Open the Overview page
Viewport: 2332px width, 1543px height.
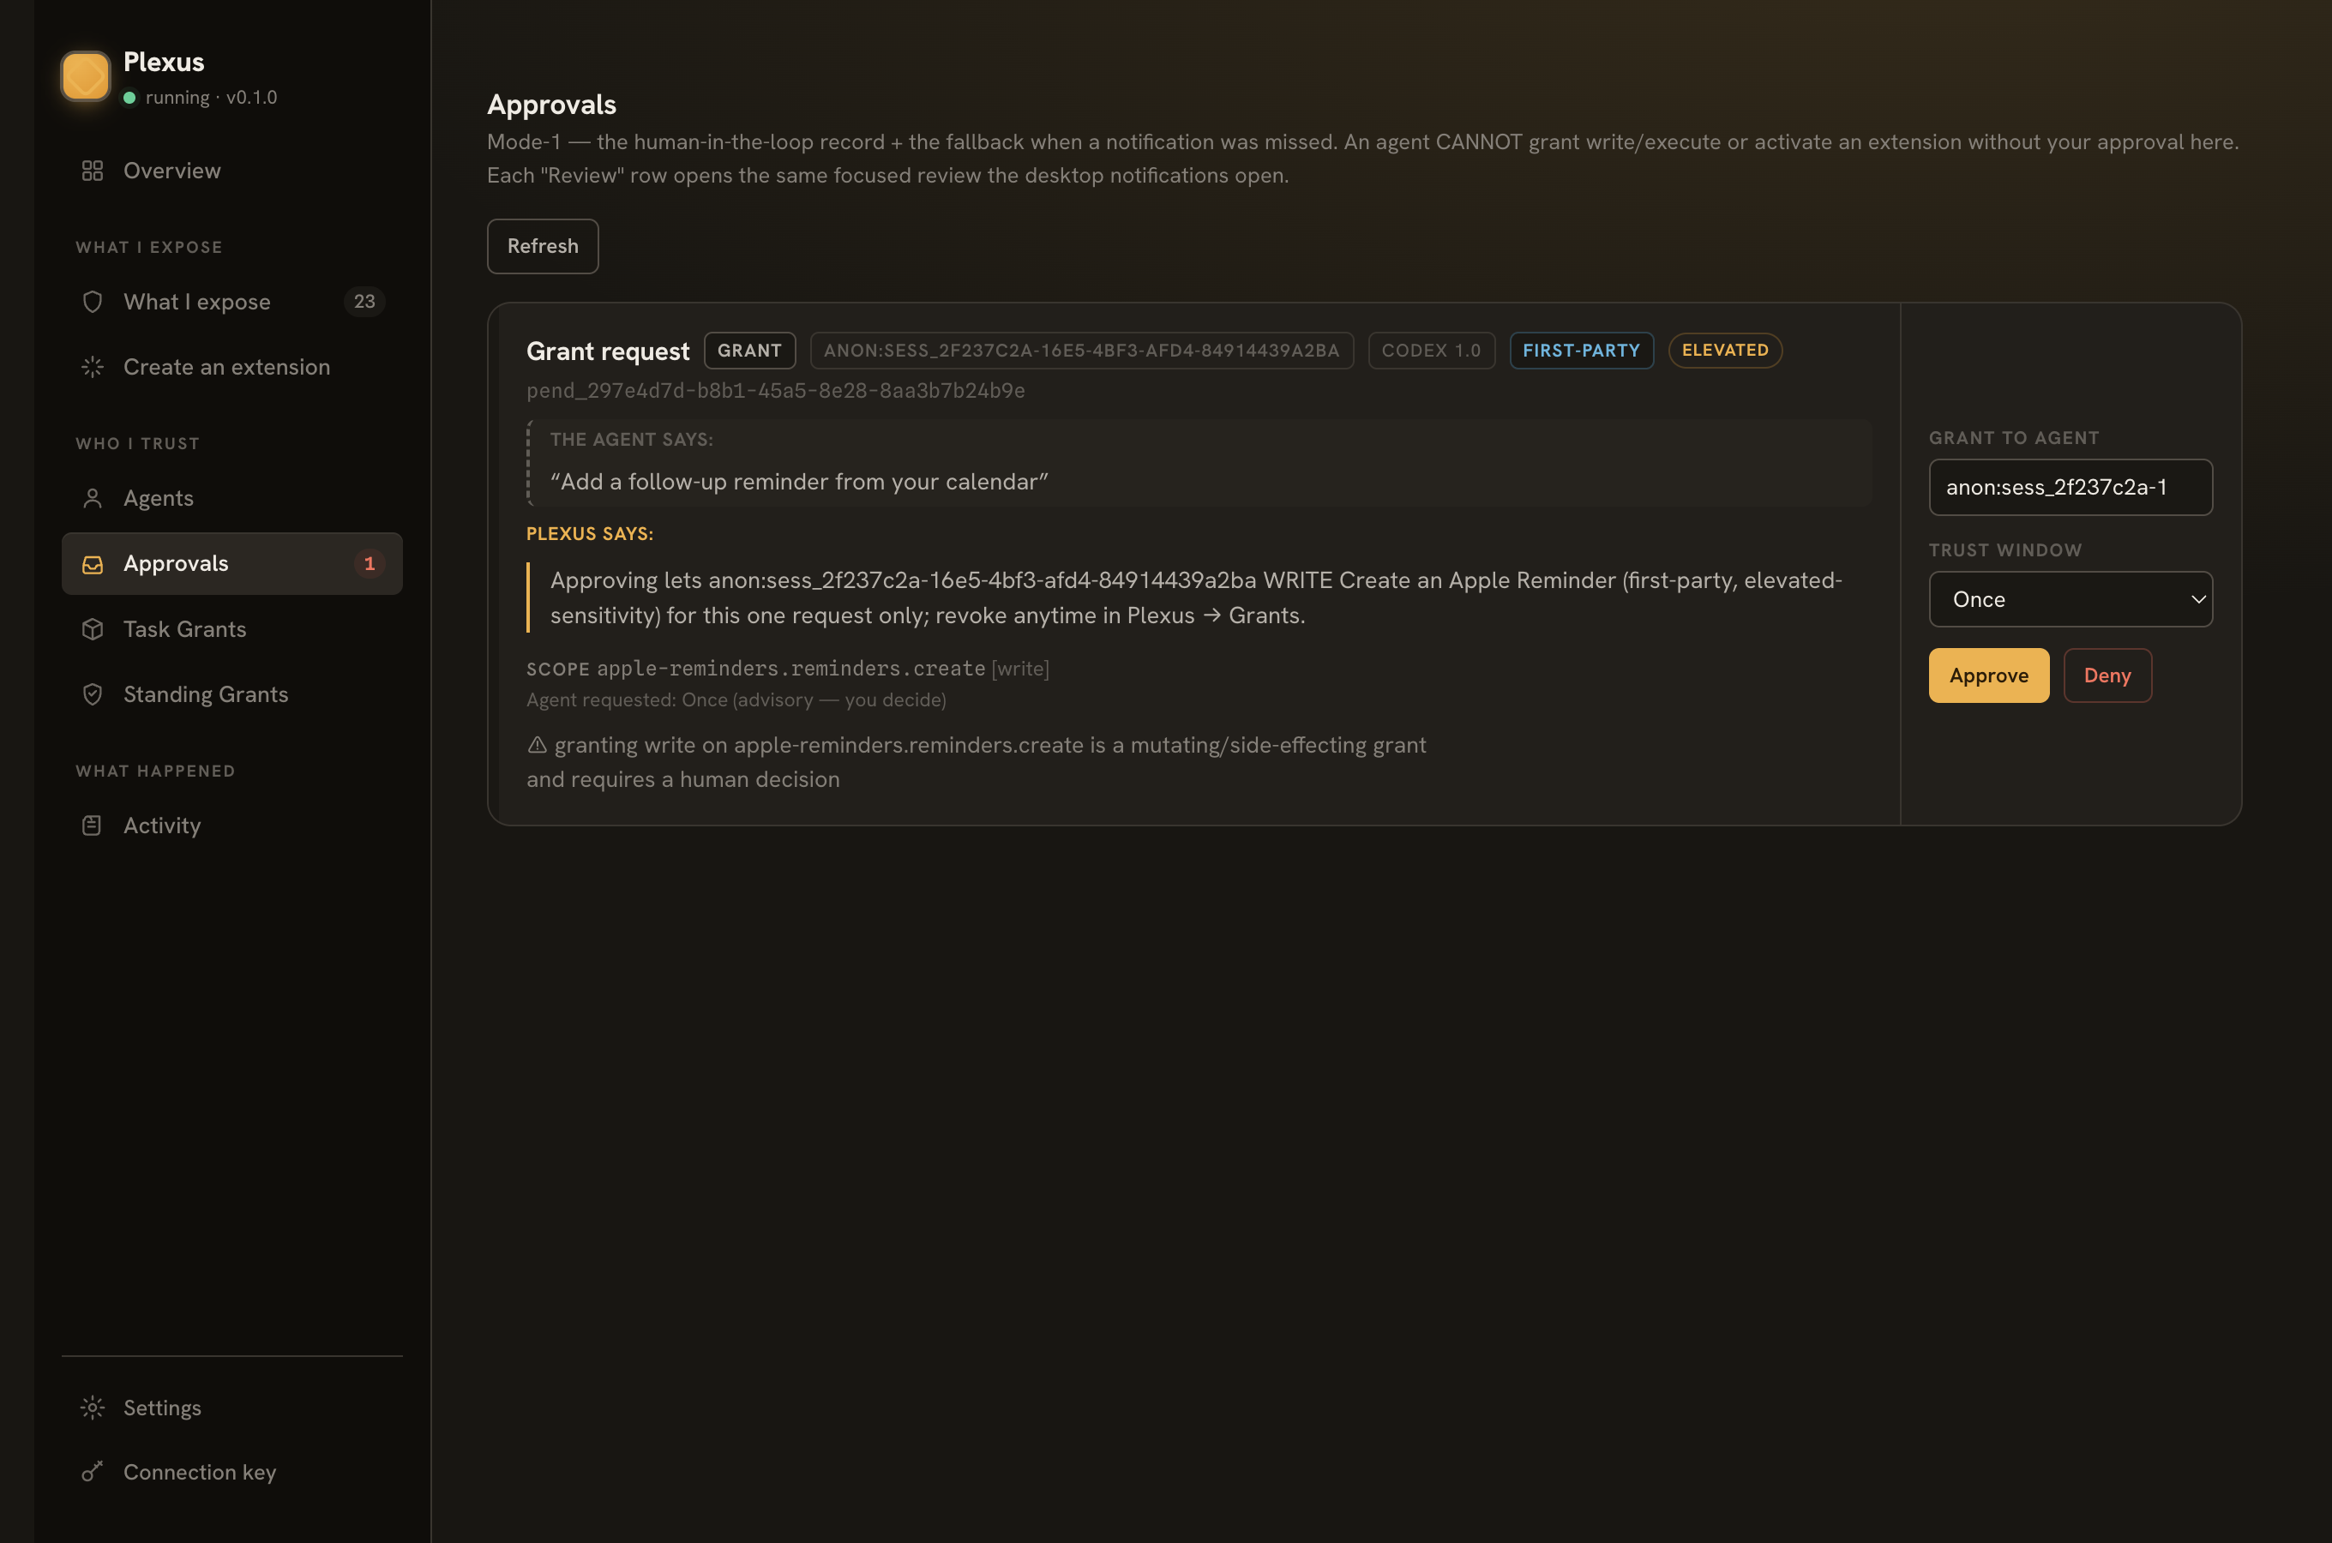click(x=232, y=171)
